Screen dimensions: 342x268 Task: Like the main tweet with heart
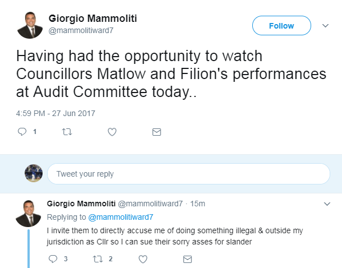pos(112,132)
